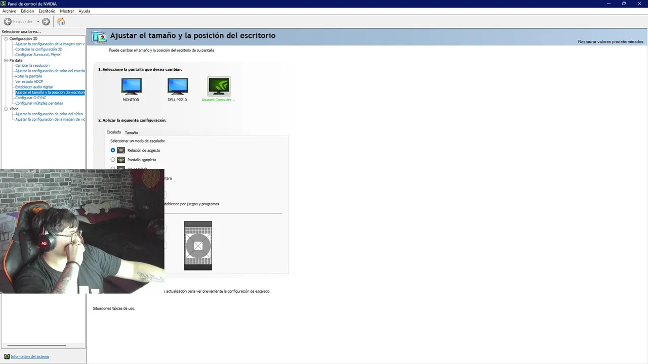Open Configurar múltiples pantallas task
Image resolution: width=648 pixels, height=364 pixels.
tap(39, 103)
